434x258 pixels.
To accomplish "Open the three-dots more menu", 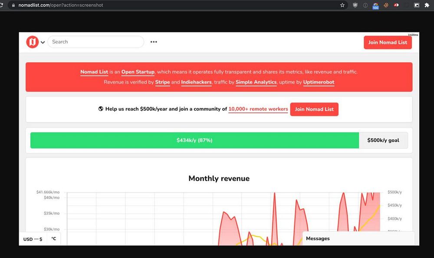I will click(x=154, y=42).
